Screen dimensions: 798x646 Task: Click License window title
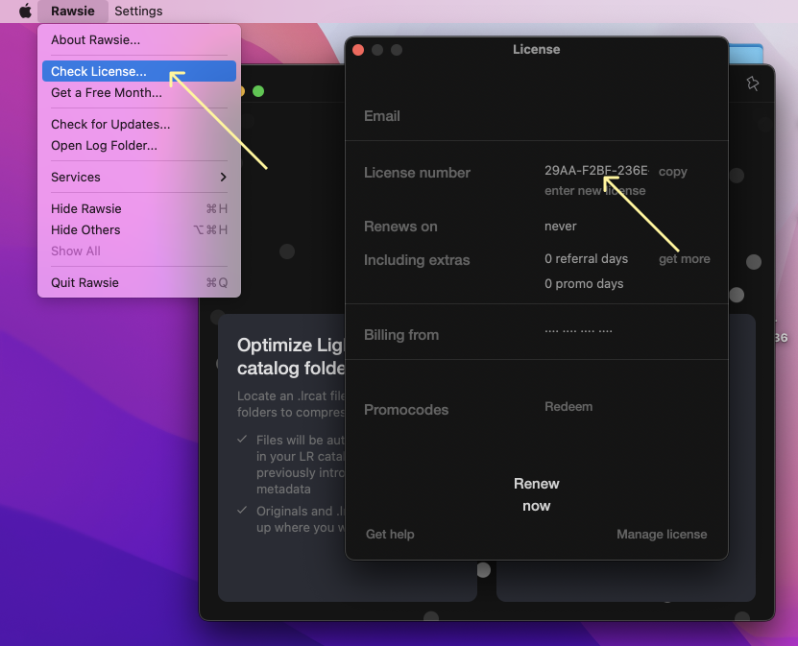coord(537,49)
